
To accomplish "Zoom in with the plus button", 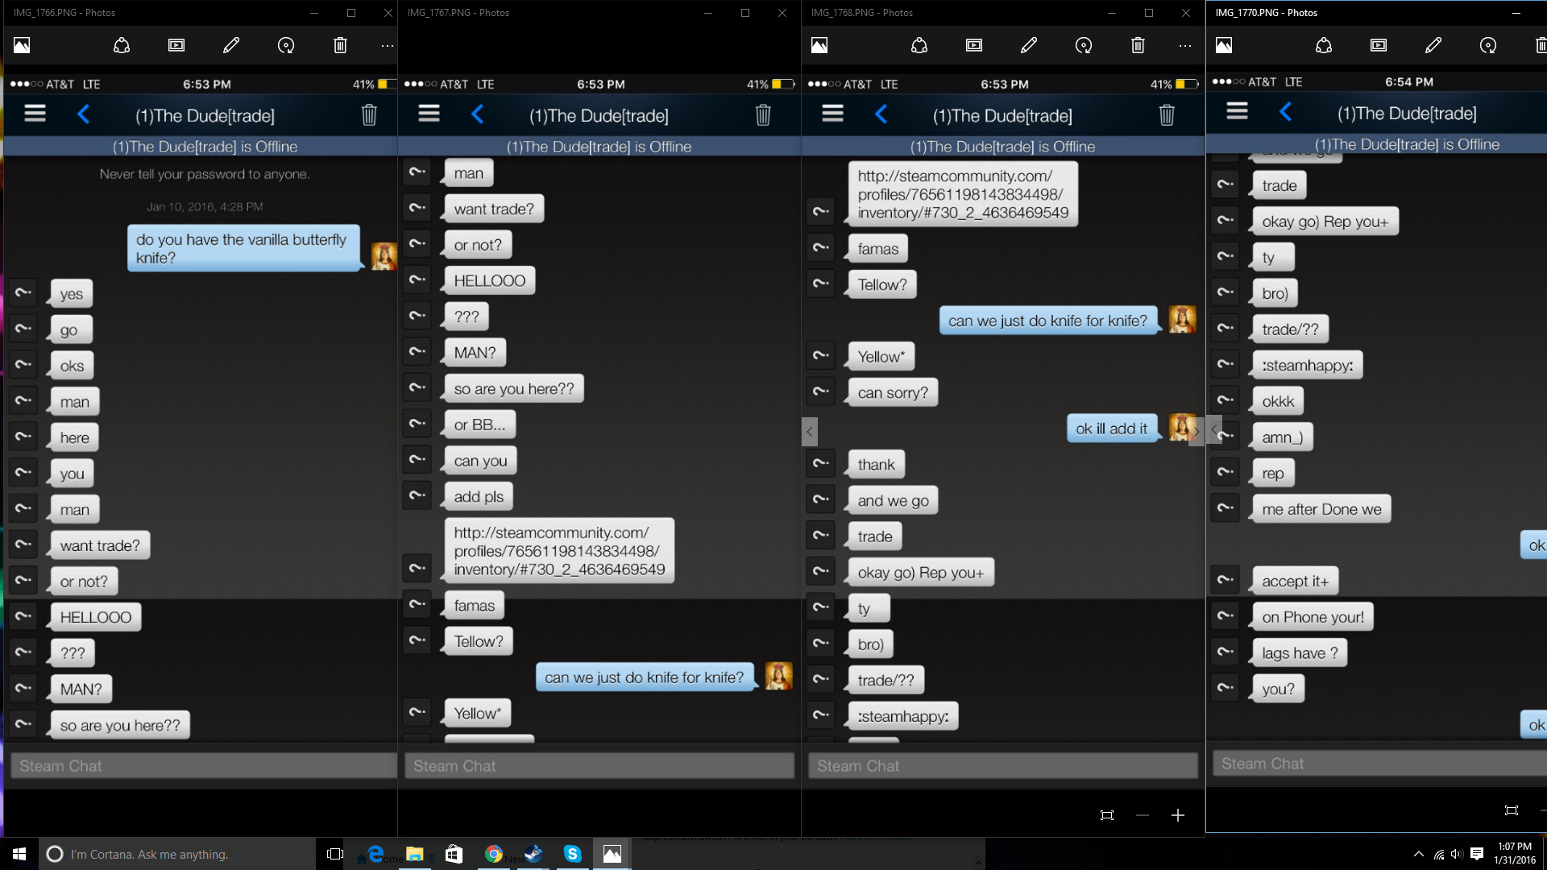I will click(1178, 815).
